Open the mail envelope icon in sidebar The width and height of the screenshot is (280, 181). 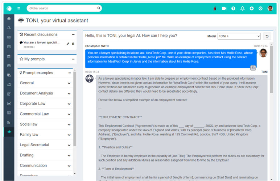(x=9, y=37)
